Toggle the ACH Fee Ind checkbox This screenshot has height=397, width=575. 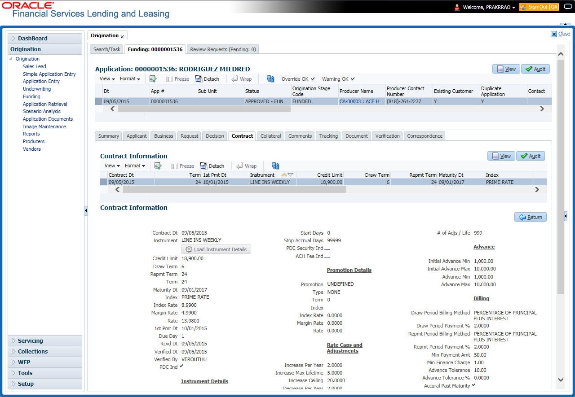point(327,257)
